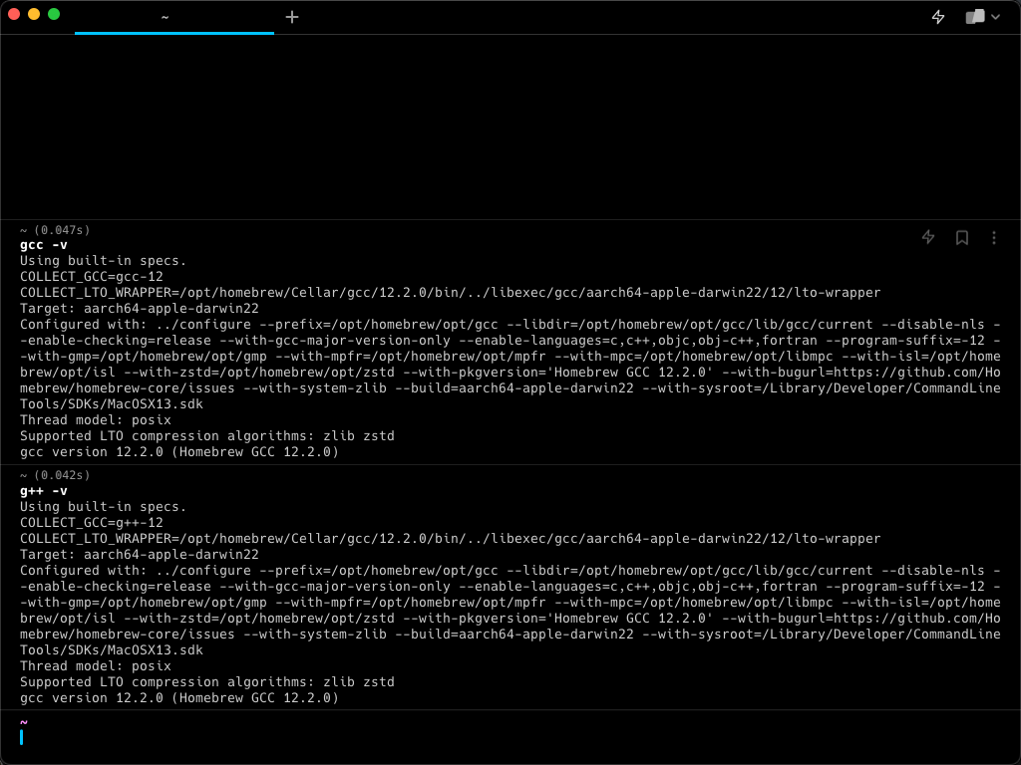Select the "g++ -v" command line text
Viewport: 1021px width, 765px height.
click(44, 491)
